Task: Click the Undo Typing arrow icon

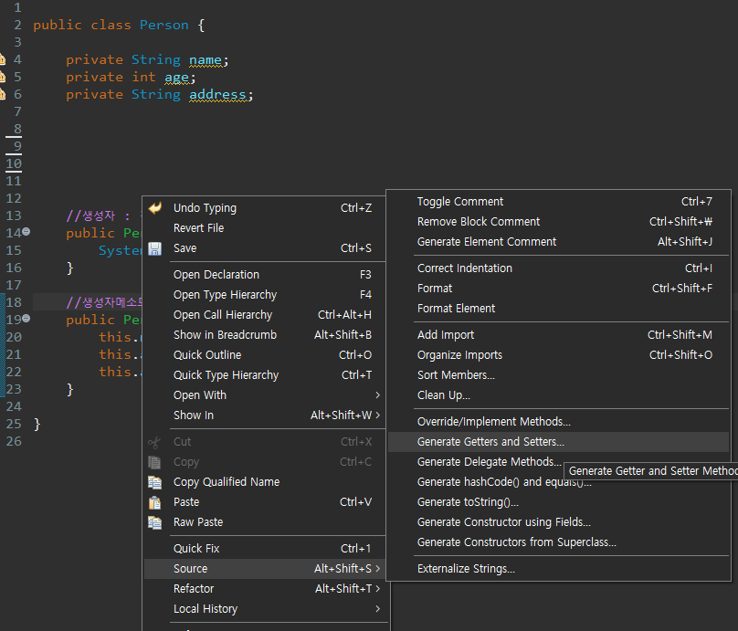Action: coord(155,208)
